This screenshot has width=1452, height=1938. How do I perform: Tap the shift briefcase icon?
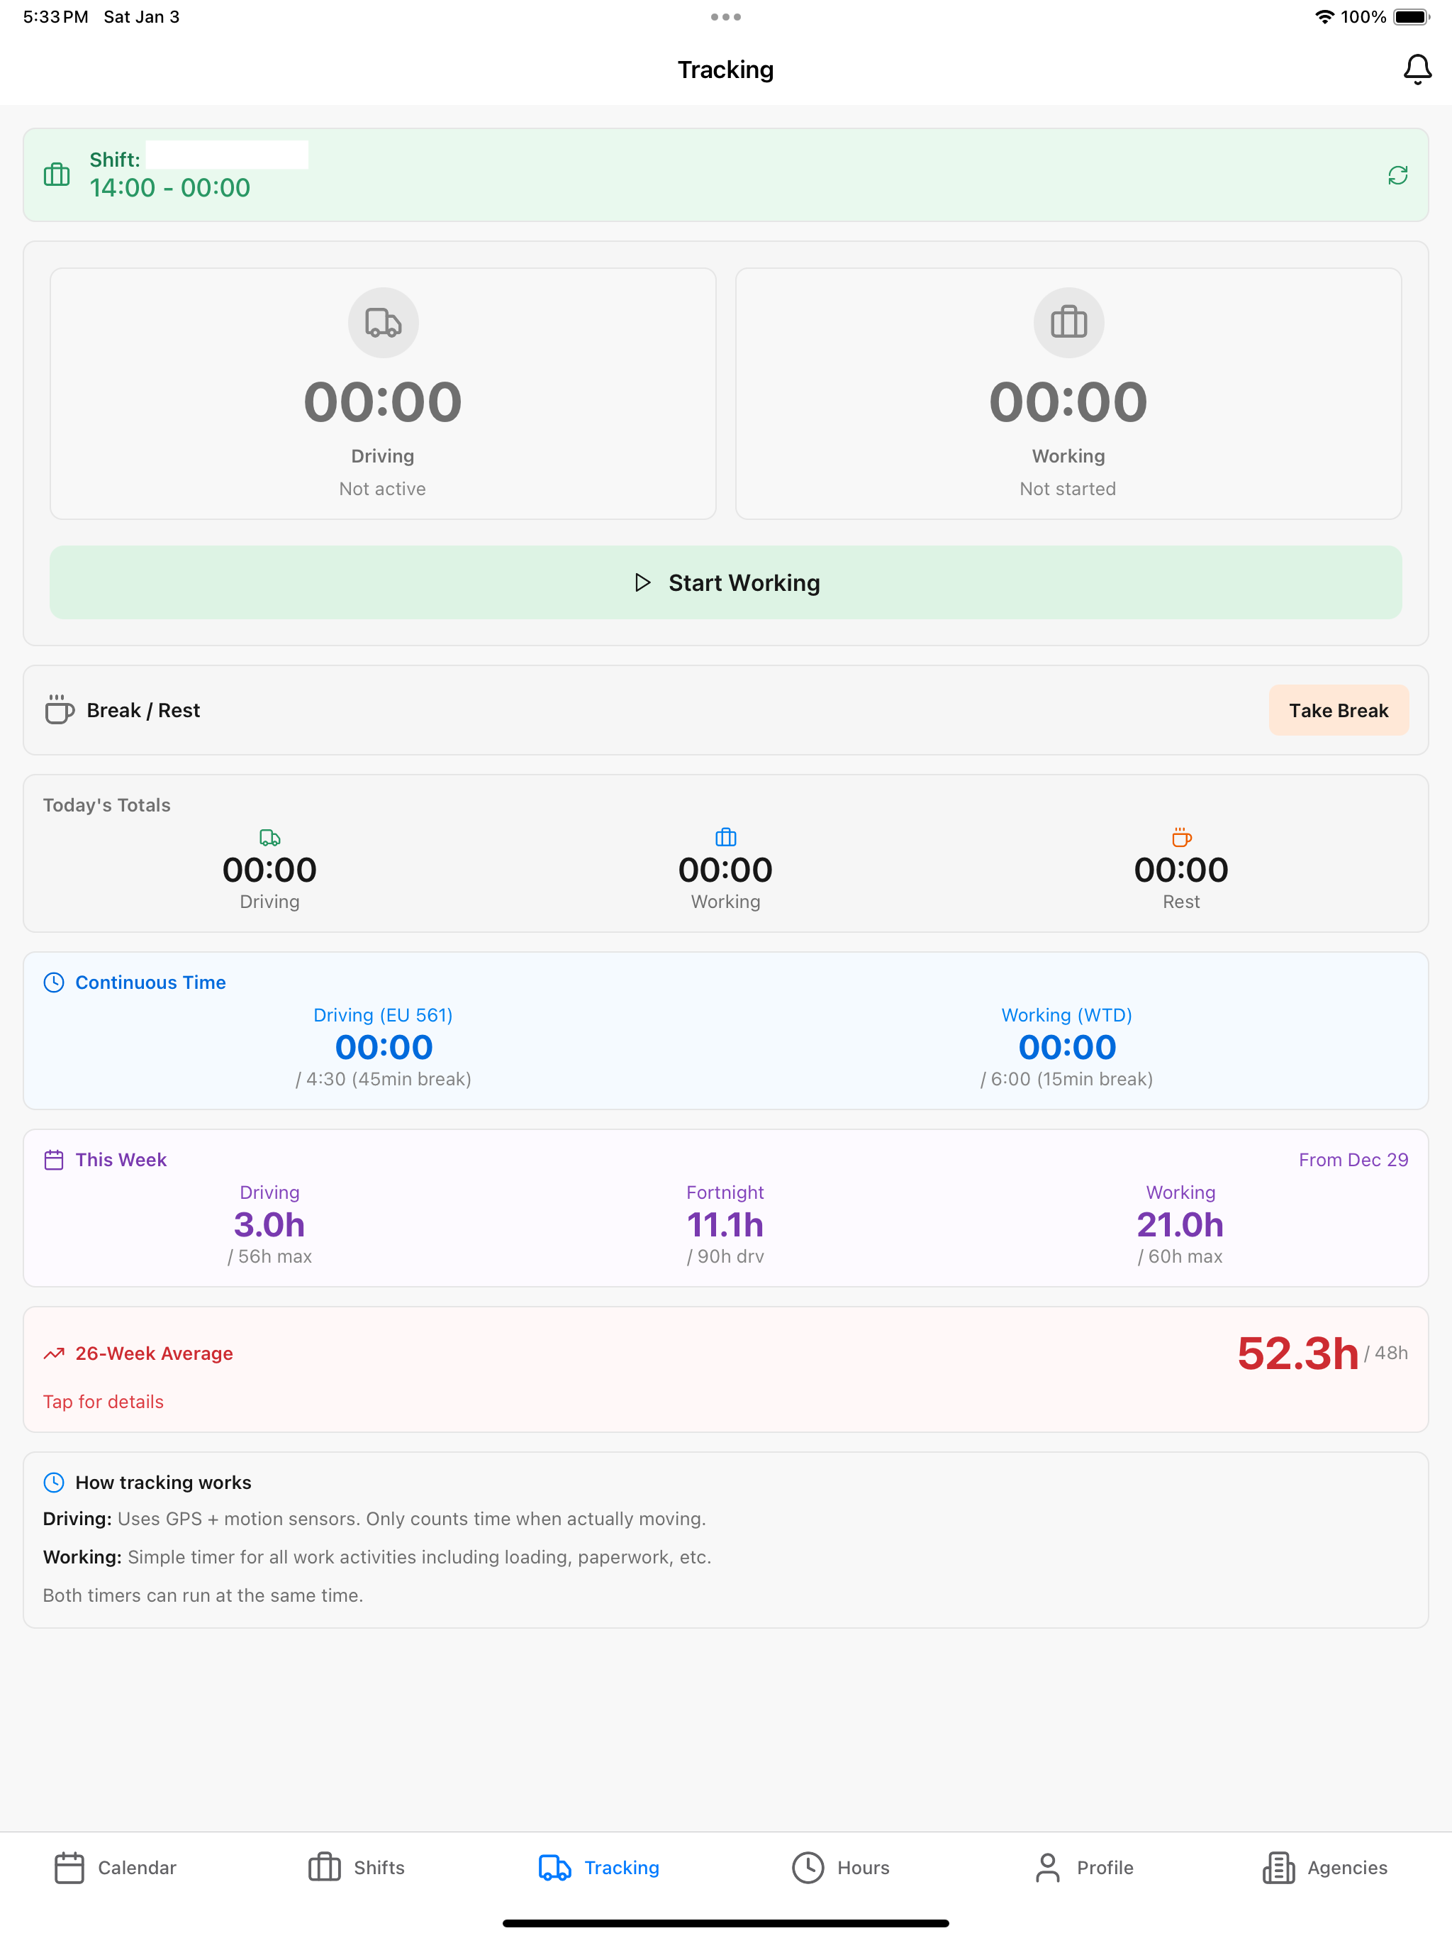(57, 175)
